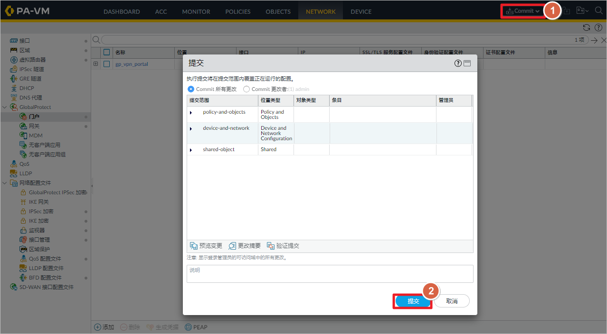Click the 预览变更 icon button
The image size is (607, 334).
tap(194, 246)
